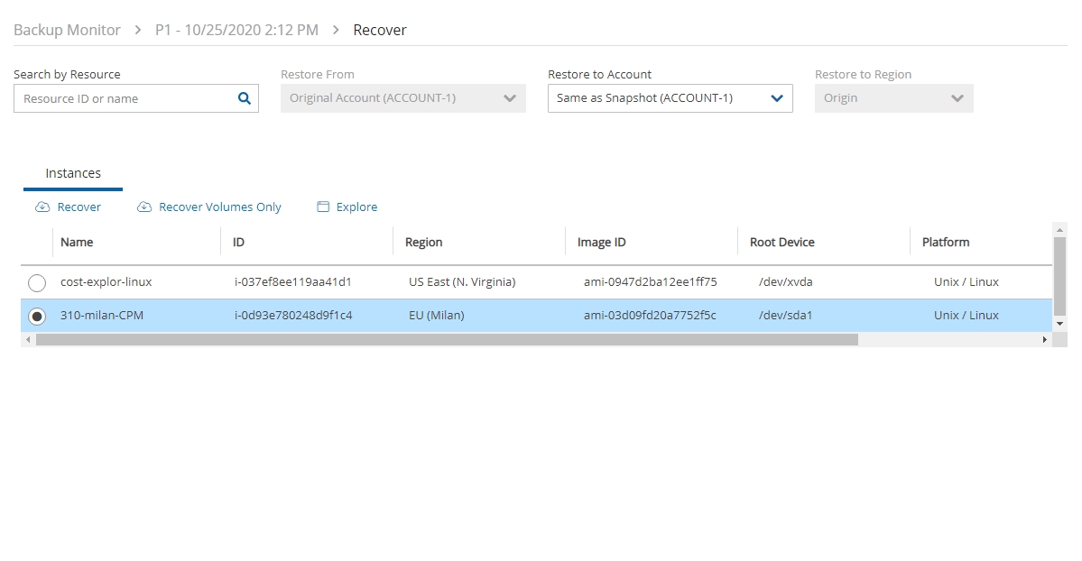The height and width of the screenshot is (561, 1082).
Task: Click the vertical scrollbar up arrow
Action: [1060, 229]
